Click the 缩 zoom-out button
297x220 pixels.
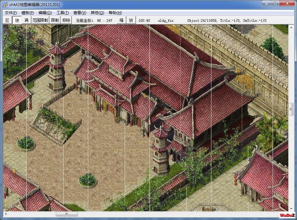click(x=122, y=20)
